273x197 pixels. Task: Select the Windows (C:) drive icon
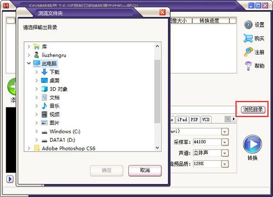[x=45, y=132]
